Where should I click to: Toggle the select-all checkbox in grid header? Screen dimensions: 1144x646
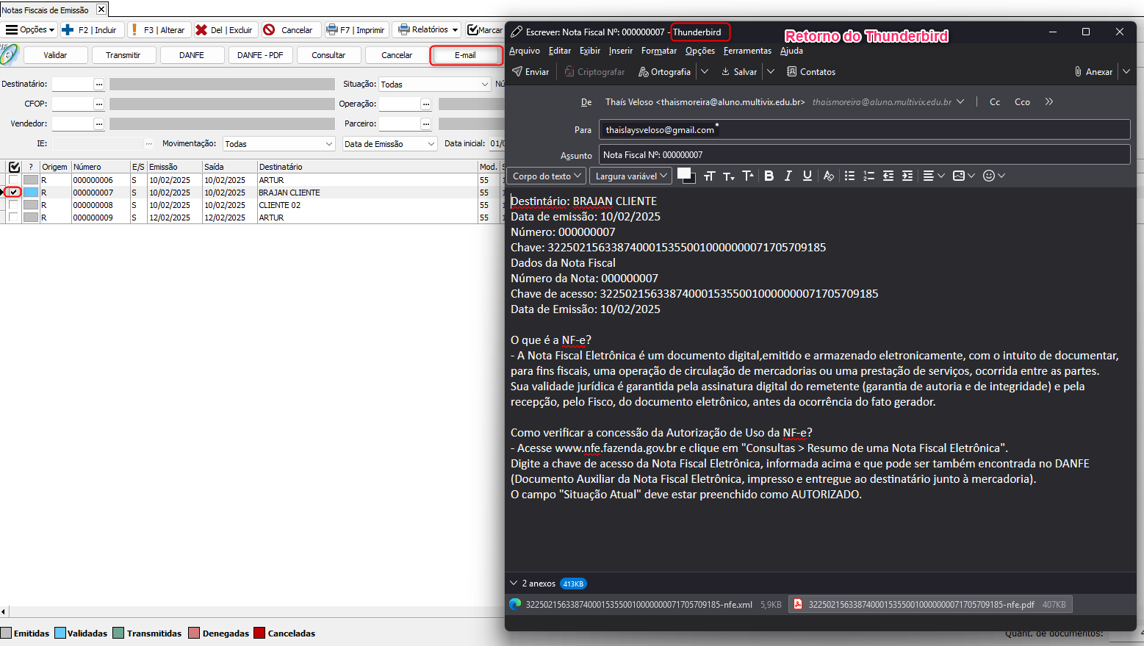[14, 167]
